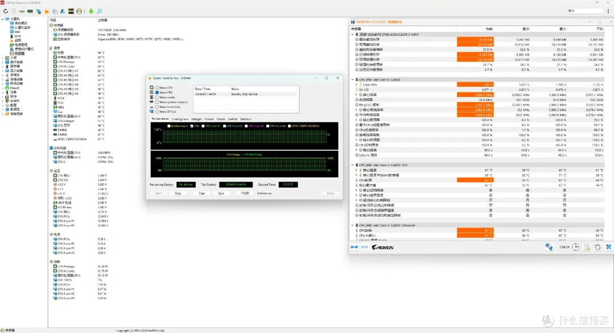Enable the Stress CPU checkbox
This screenshot has height=333, width=614.
pyautogui.click(x=157, y=88)
